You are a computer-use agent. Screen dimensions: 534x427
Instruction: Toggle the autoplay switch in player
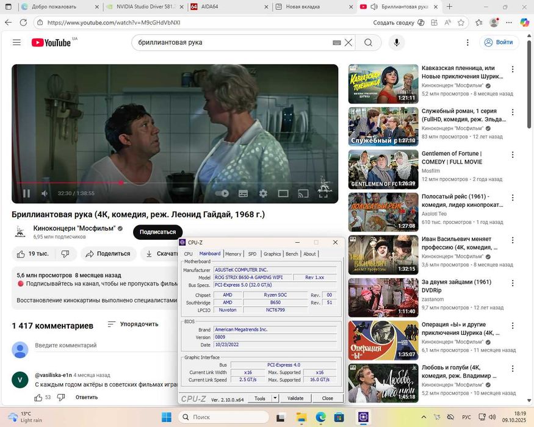[x=222, y=193]
